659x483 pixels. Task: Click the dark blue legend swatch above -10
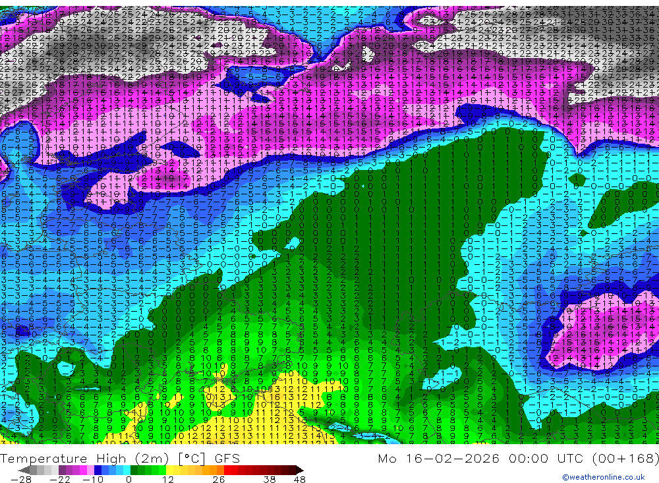point(98,470)
